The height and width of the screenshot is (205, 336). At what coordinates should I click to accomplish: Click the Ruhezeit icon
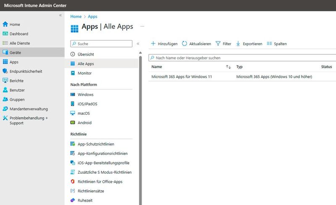point(73,200)
